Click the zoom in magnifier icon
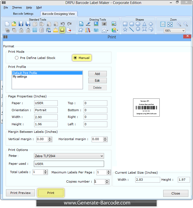193x208 pixels. pyautogui.click(x=179, y=24)
